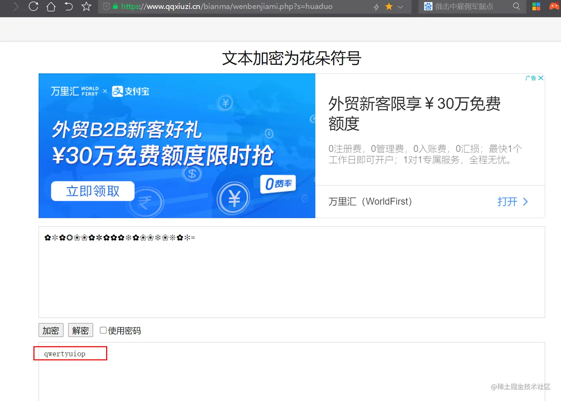Click the 打开 link in the ad
The height and width of the screenshot is (401, 561).
(x=512, y=202)
